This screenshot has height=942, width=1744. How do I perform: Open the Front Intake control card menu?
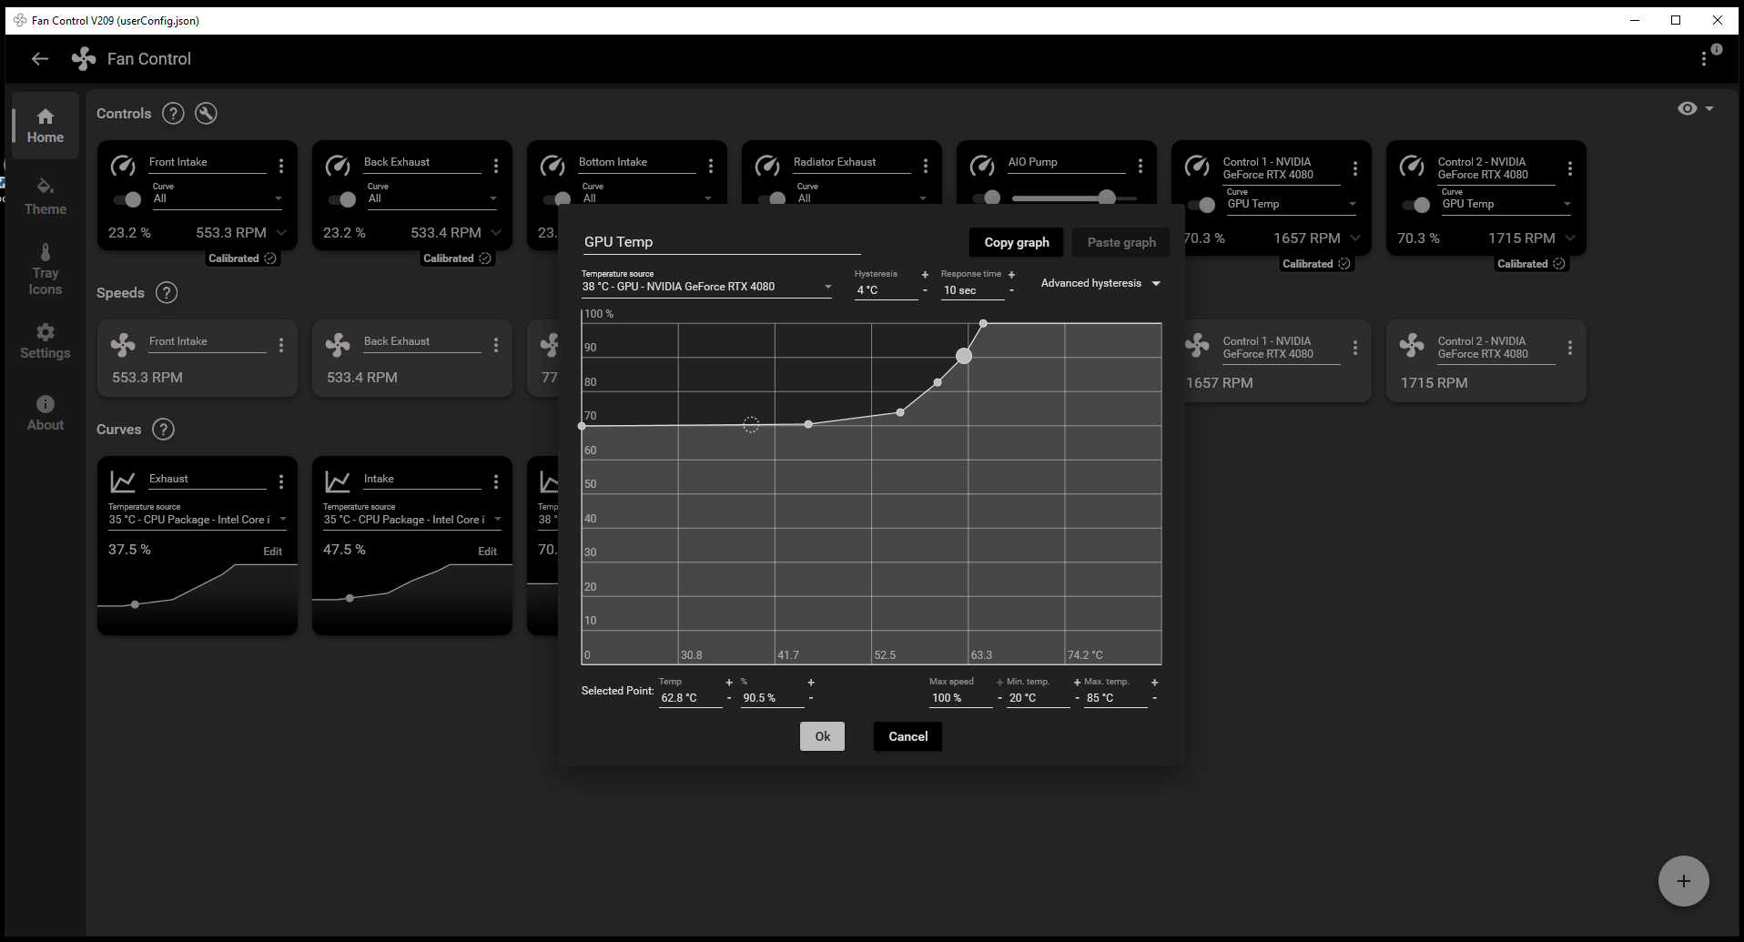(x=281, y=166)
